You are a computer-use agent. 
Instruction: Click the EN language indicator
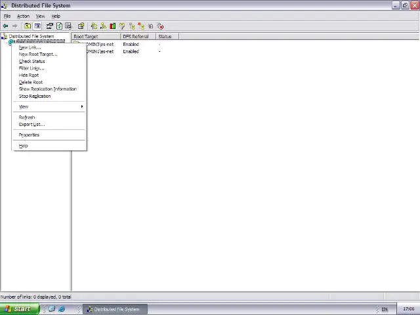point(385,309)
